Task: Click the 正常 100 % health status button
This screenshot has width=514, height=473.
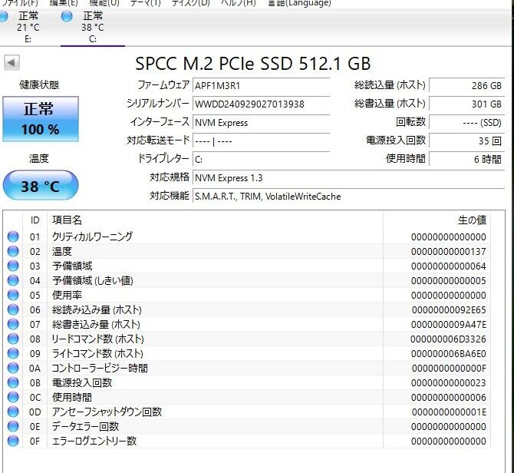Action: pyautogui.click(x=41, y=119)
